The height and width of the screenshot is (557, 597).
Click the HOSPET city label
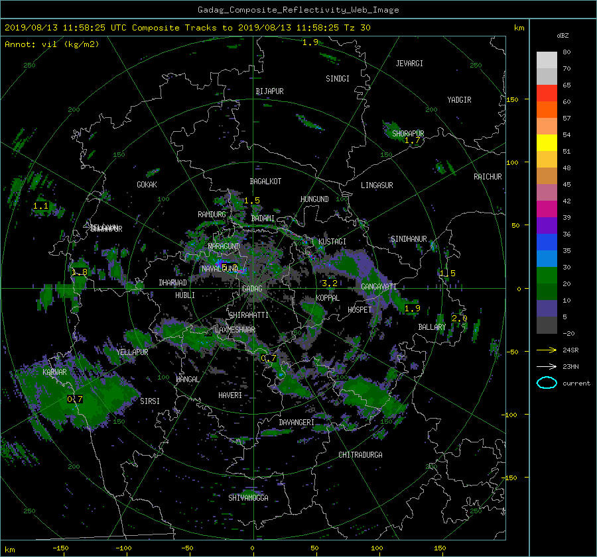[x=360, y=310]
